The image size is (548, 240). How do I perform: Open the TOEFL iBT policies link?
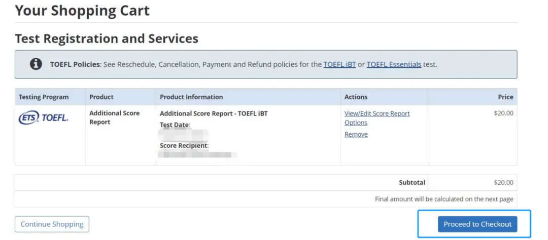pyautogui.click(x=339, y=64)
